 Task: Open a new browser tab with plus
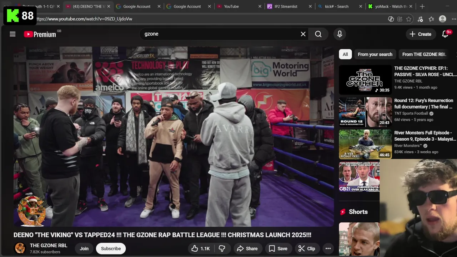[x=422, y=6]
